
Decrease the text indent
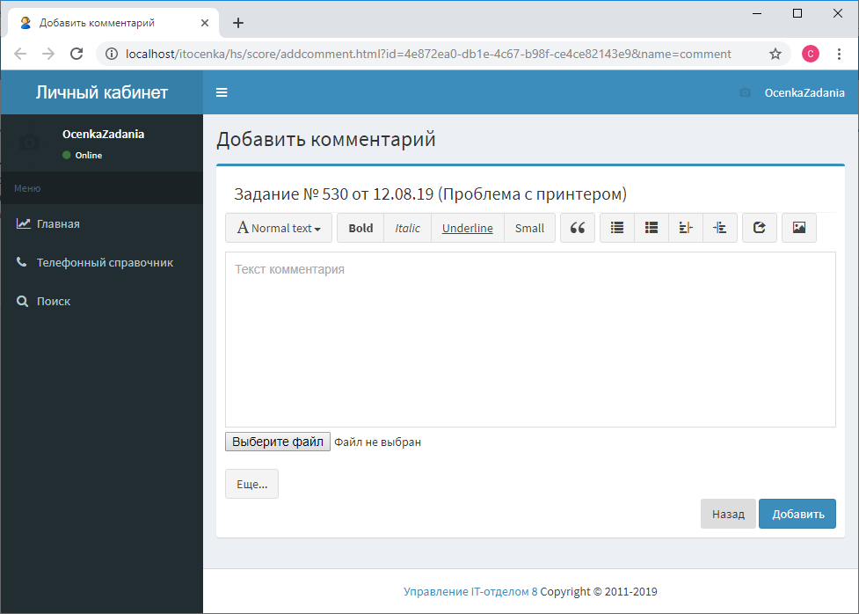click(685, 228)
